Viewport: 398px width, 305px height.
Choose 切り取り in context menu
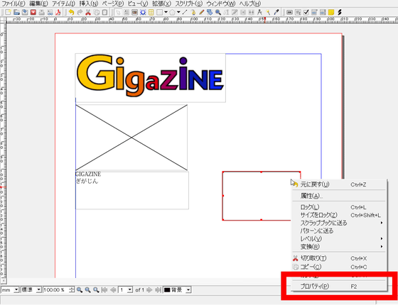click(x=339, y=258)
